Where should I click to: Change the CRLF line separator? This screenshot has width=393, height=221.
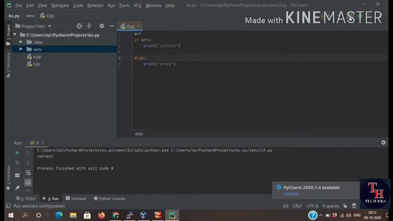297,206
